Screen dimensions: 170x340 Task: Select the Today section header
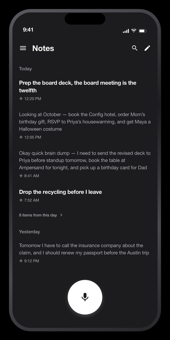coord(25,69)
